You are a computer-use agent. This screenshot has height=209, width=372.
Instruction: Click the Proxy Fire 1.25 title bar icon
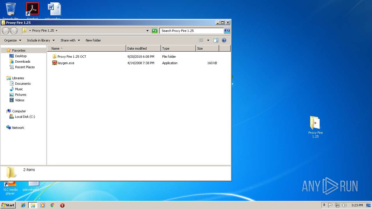click(3, 22)
